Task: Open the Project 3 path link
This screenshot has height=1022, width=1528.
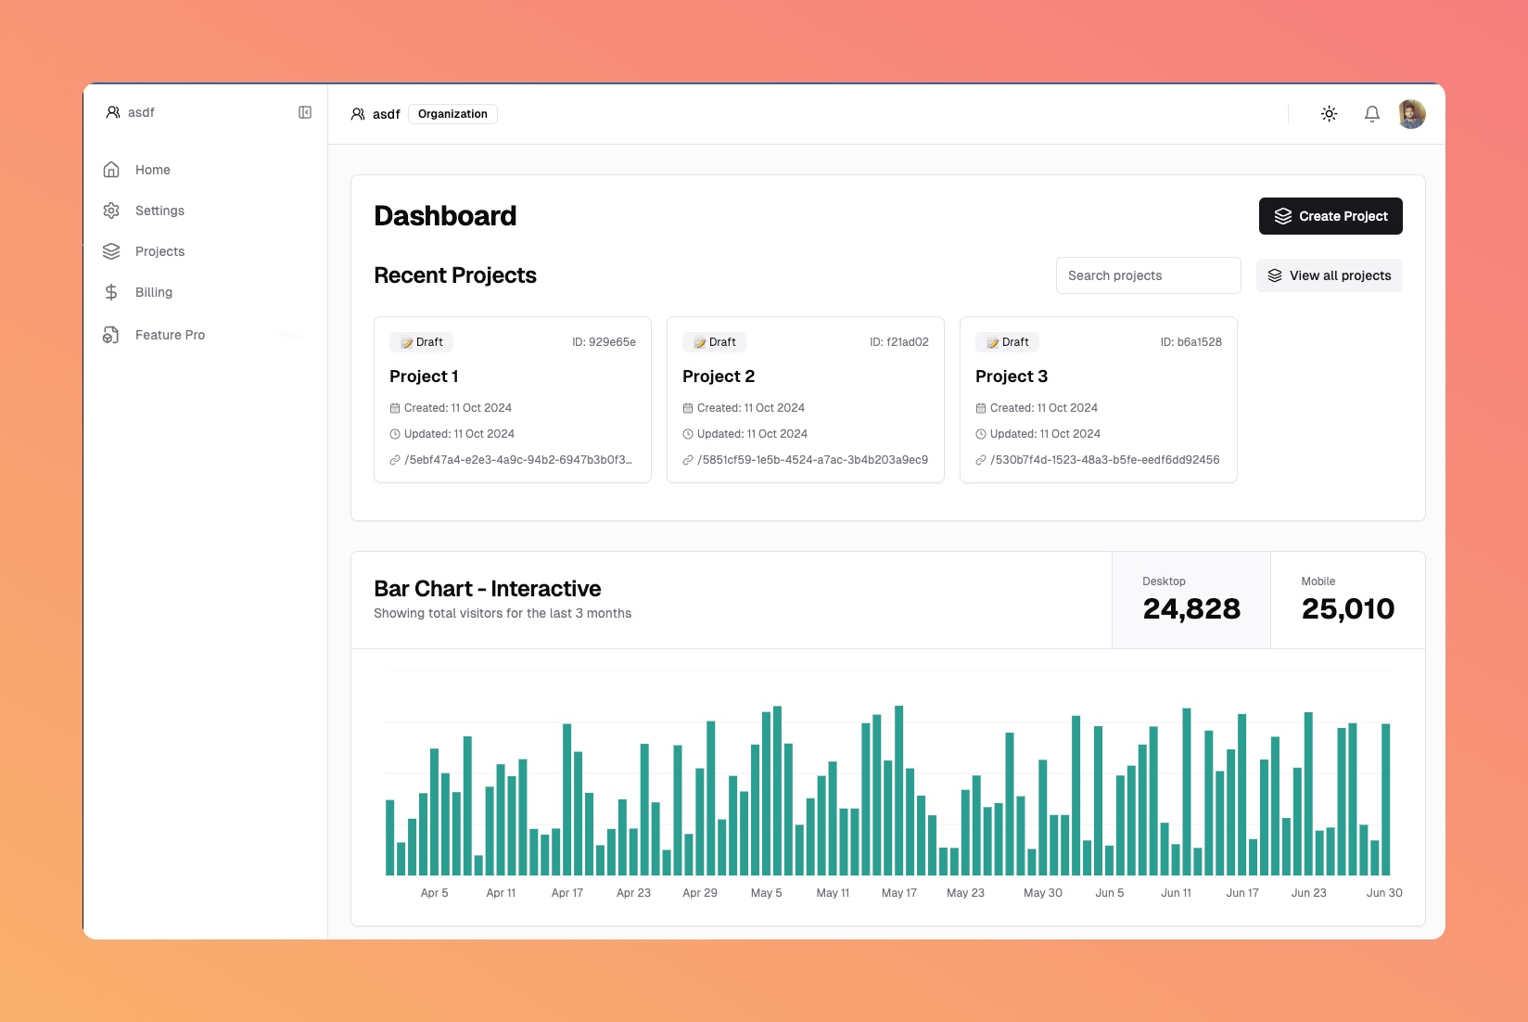Action: (1104, 460)
